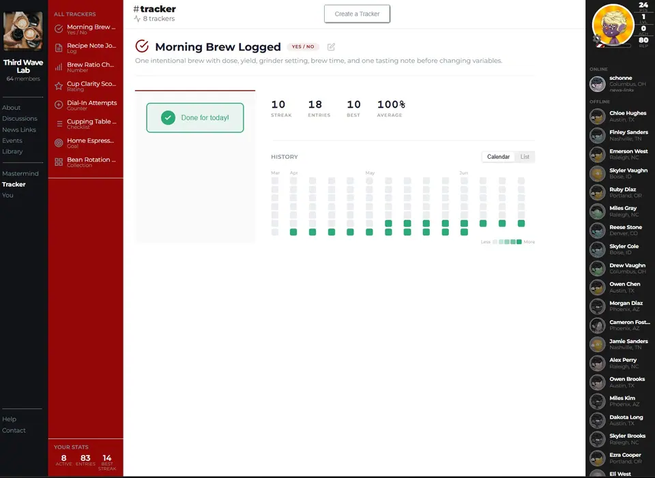Image resolution: width=655 pixels, height=478 pixels.
Task: Open Skyler Vaughn's avatar
Action: (598, 173)
